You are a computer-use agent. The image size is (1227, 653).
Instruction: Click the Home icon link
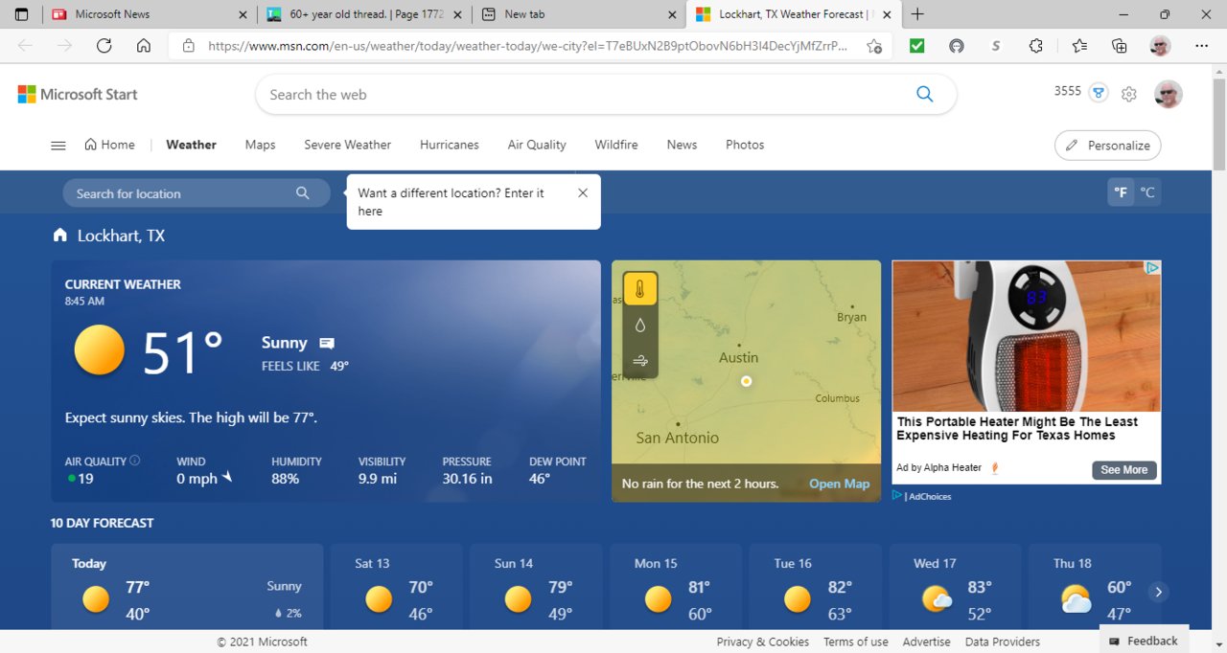109,145
